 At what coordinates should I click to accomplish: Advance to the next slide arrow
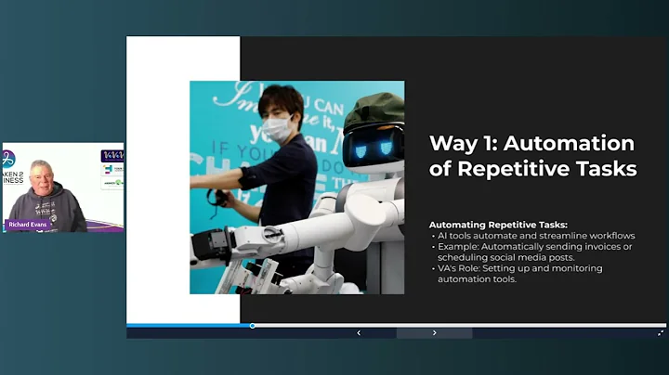(434, 333)
